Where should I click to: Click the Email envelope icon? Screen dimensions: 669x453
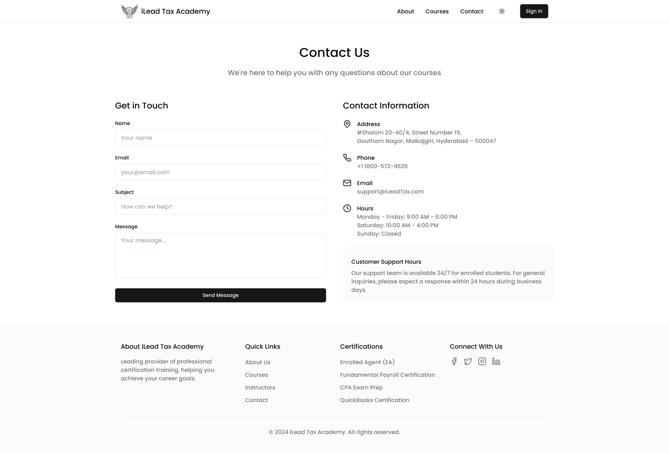pos(347,183)
